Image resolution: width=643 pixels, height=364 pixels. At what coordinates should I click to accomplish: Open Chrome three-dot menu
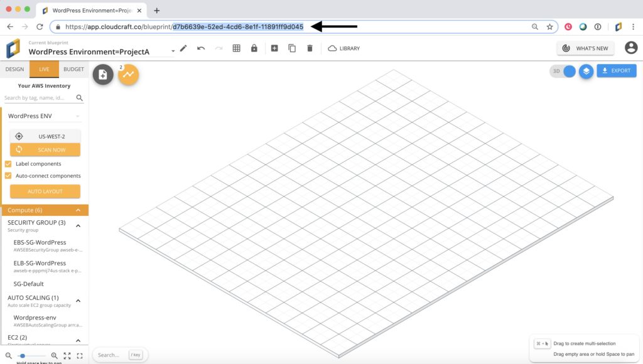tap(633, 26)
